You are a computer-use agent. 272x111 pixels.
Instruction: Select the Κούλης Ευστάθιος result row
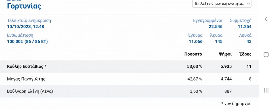[x=129, y=67]
